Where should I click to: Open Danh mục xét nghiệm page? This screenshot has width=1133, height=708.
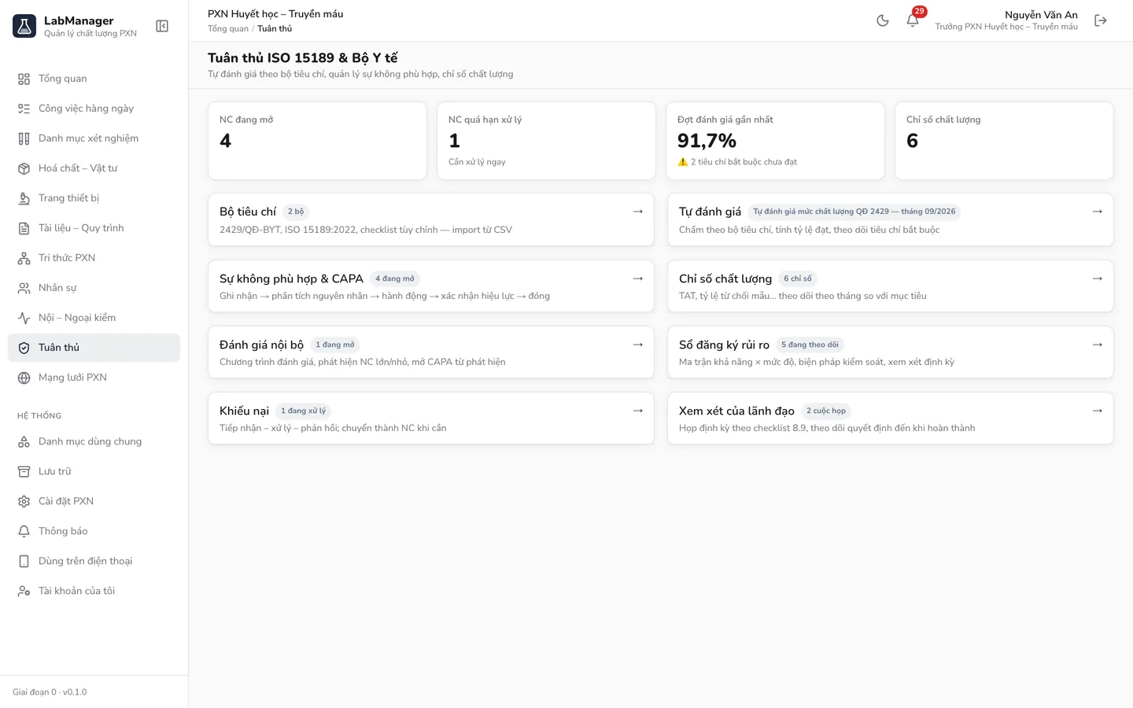click(x=94, y=138)
